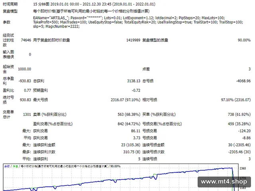255x191 pixels.
Task: Select initial deposit value 1000.00
Action: click(x=24, y=69)
